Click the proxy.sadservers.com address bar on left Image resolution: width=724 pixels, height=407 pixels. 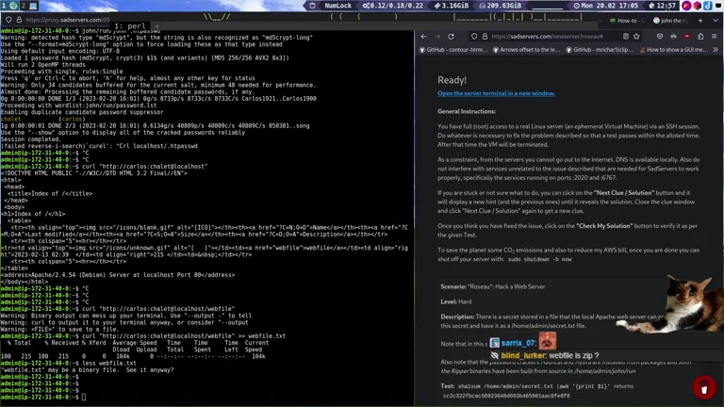[x=68, y=20]
